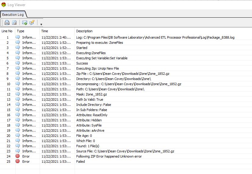
Task: Select the Package_8388.log path description
Action: click(x=155, y=37)
